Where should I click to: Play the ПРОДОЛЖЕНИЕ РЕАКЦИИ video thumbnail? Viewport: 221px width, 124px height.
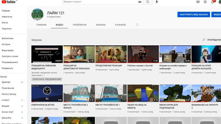click(111, 54)
